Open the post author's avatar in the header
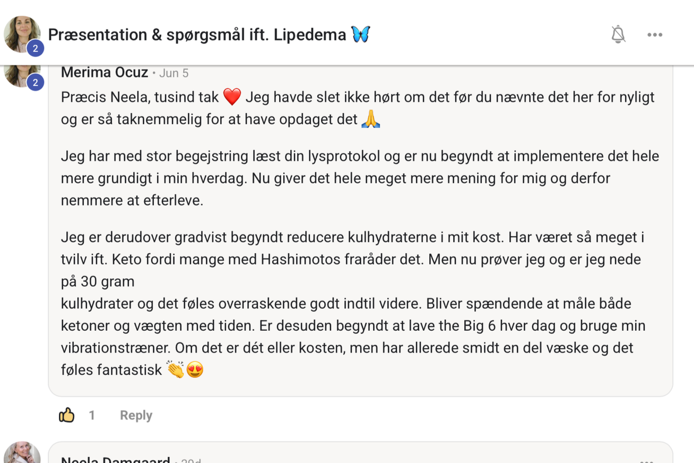The height and width of the screenshot is (463, 694). [x=22, y=34]
